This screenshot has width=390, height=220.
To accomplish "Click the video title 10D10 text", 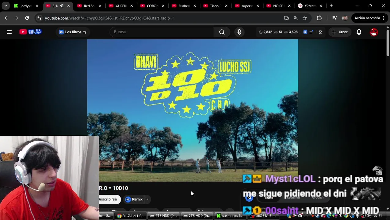I will (113, 188).
